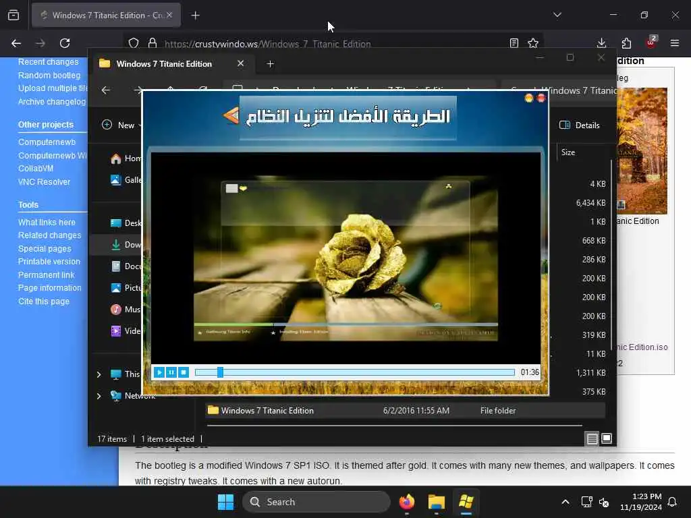Open the Computernewb link under Other projects

pyautogui.click(x=47, y=142)
